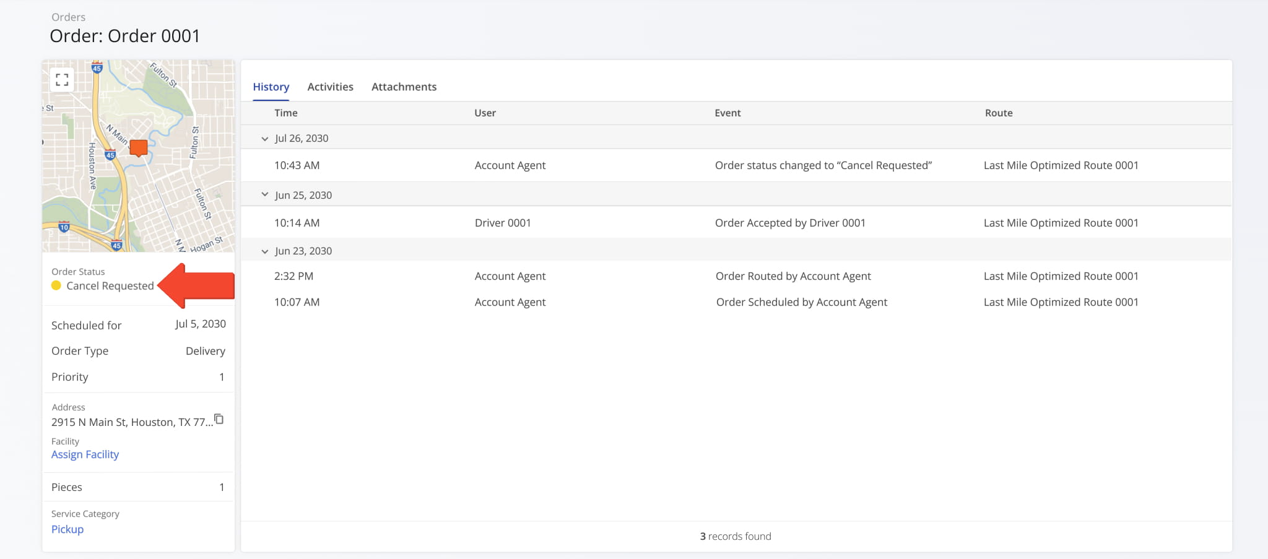This screenshot has height=559, width=1268.
Task: Select the Driver 0001 history row
Action: 503,222
